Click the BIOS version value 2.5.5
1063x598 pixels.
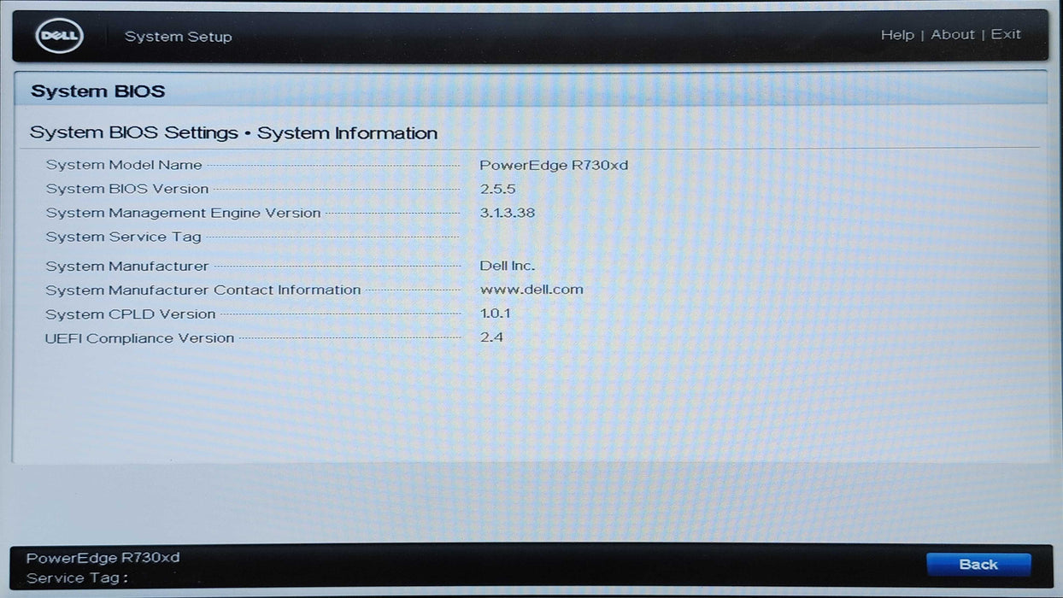[x=497, y=189]
